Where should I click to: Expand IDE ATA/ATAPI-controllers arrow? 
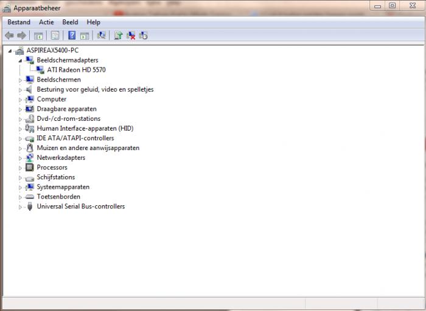[x=20, y=138]
